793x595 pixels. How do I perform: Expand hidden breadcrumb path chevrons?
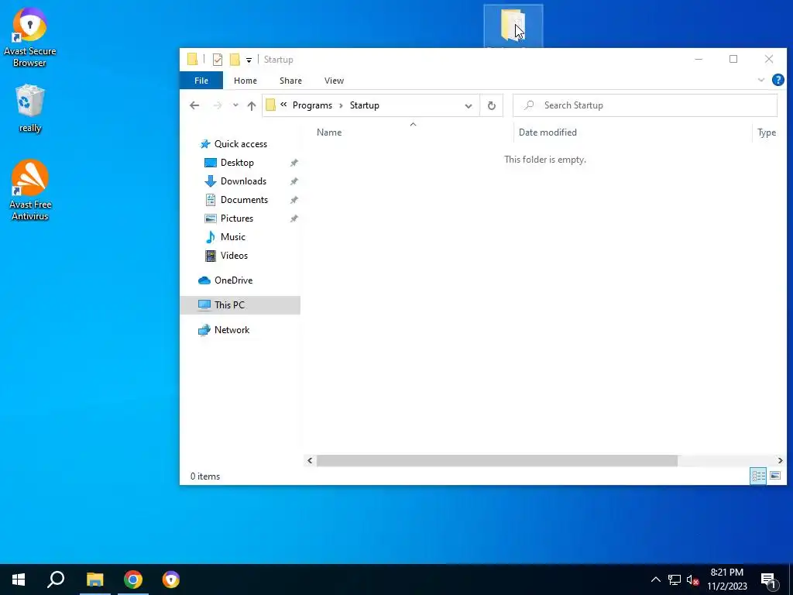(283, 105)
